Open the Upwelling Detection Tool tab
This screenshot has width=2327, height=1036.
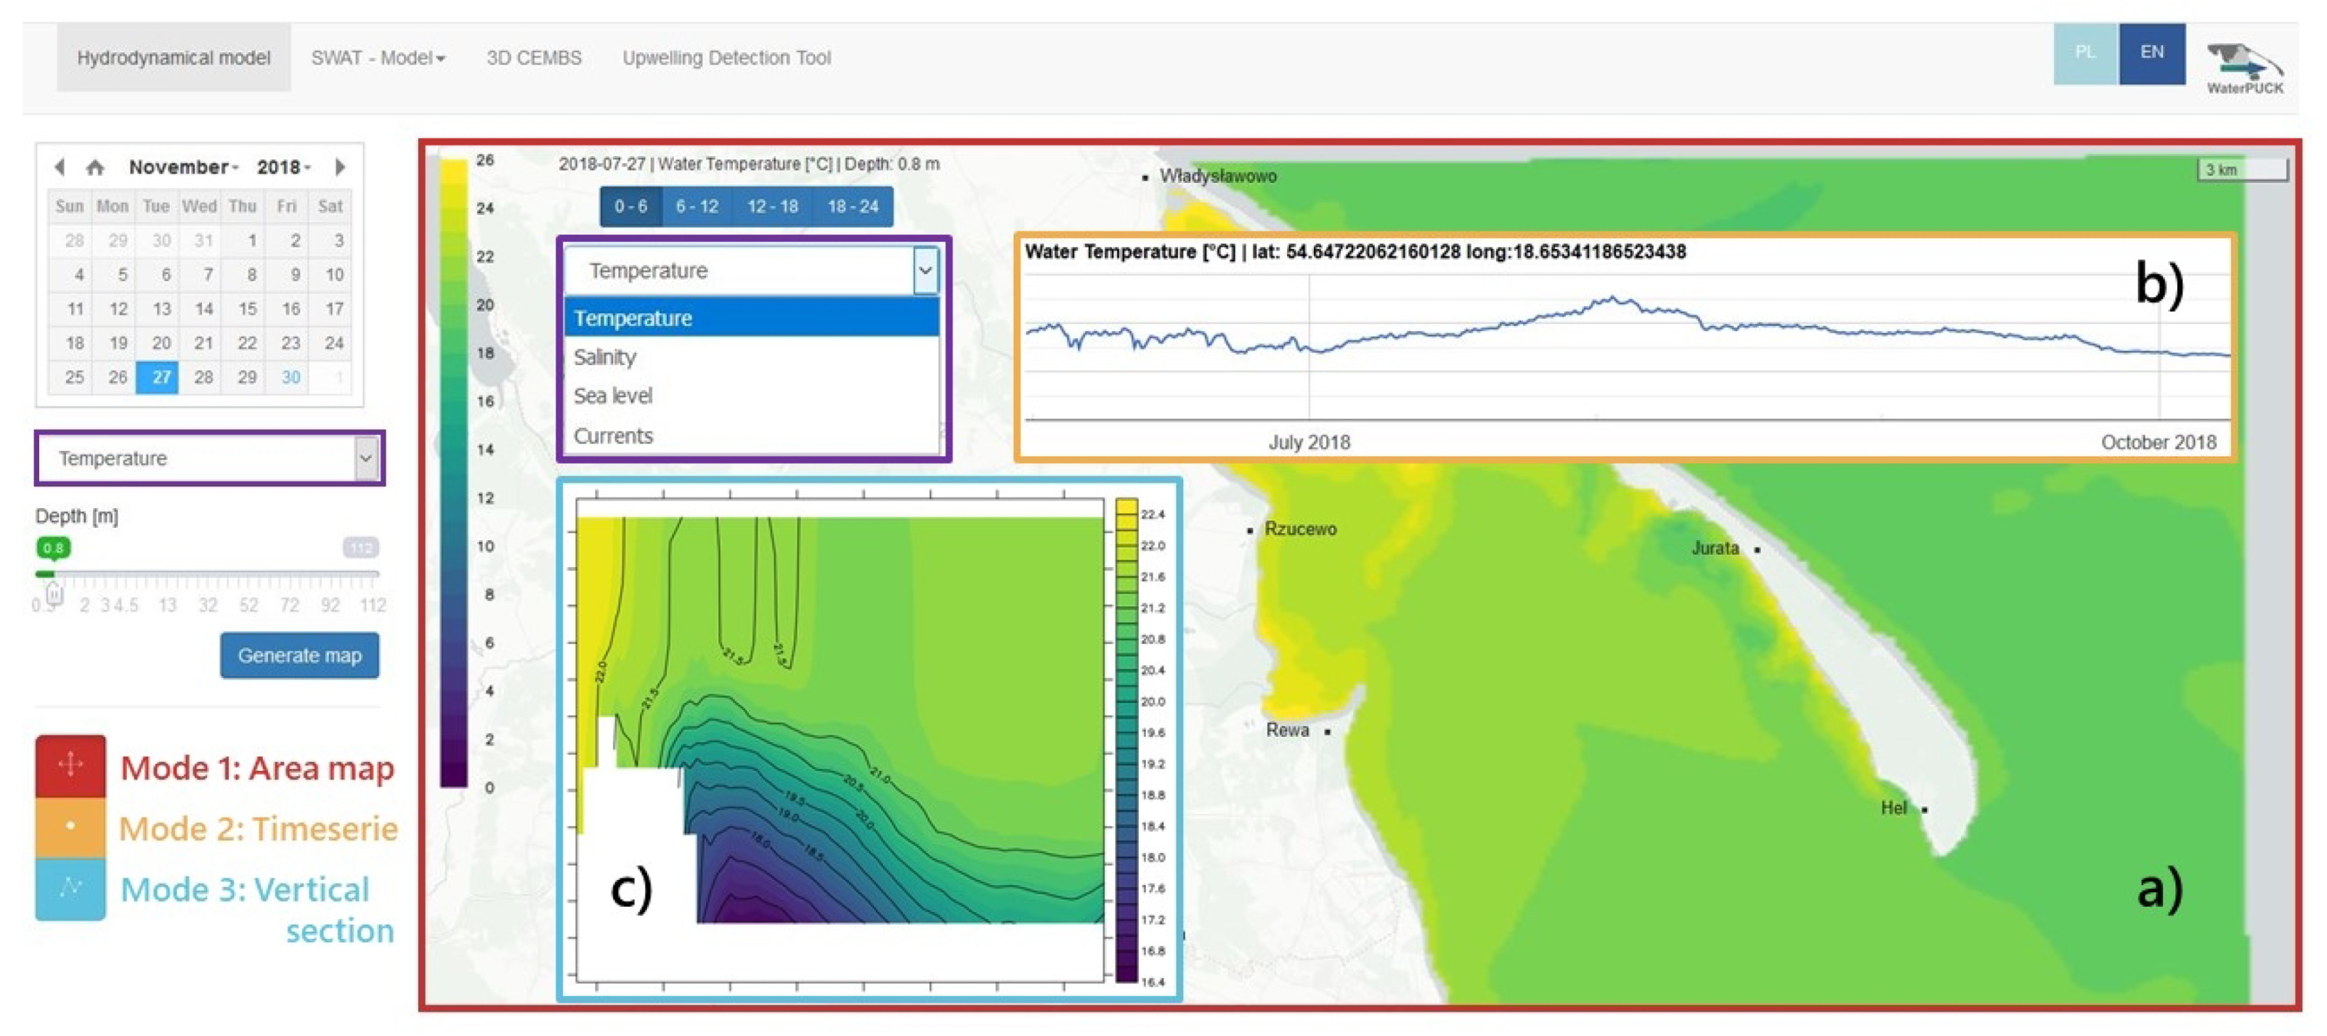(x=726, y=58)
